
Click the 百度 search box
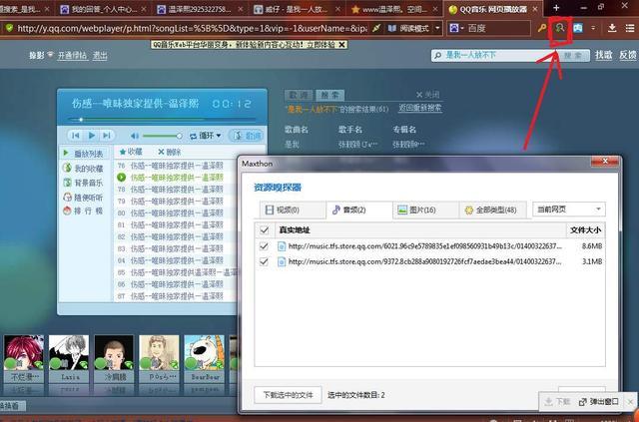pyautogui.click(x=497, y=28)
